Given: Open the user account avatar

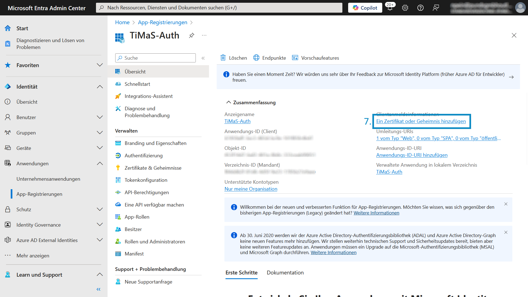Looking at the screenshot, I should [520, 8].
